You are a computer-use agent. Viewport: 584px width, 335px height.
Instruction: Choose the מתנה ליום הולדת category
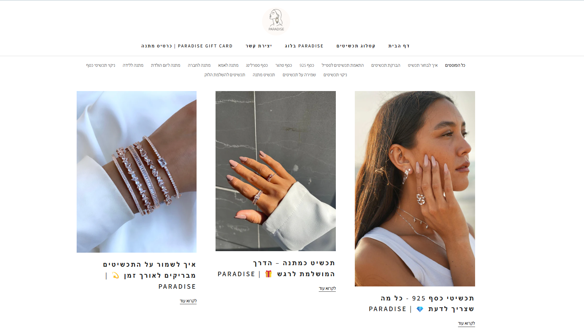(165, 65)
